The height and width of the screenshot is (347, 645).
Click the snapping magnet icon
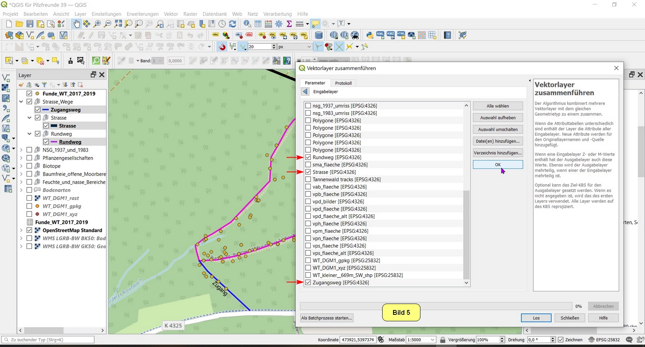pos(222,47)
